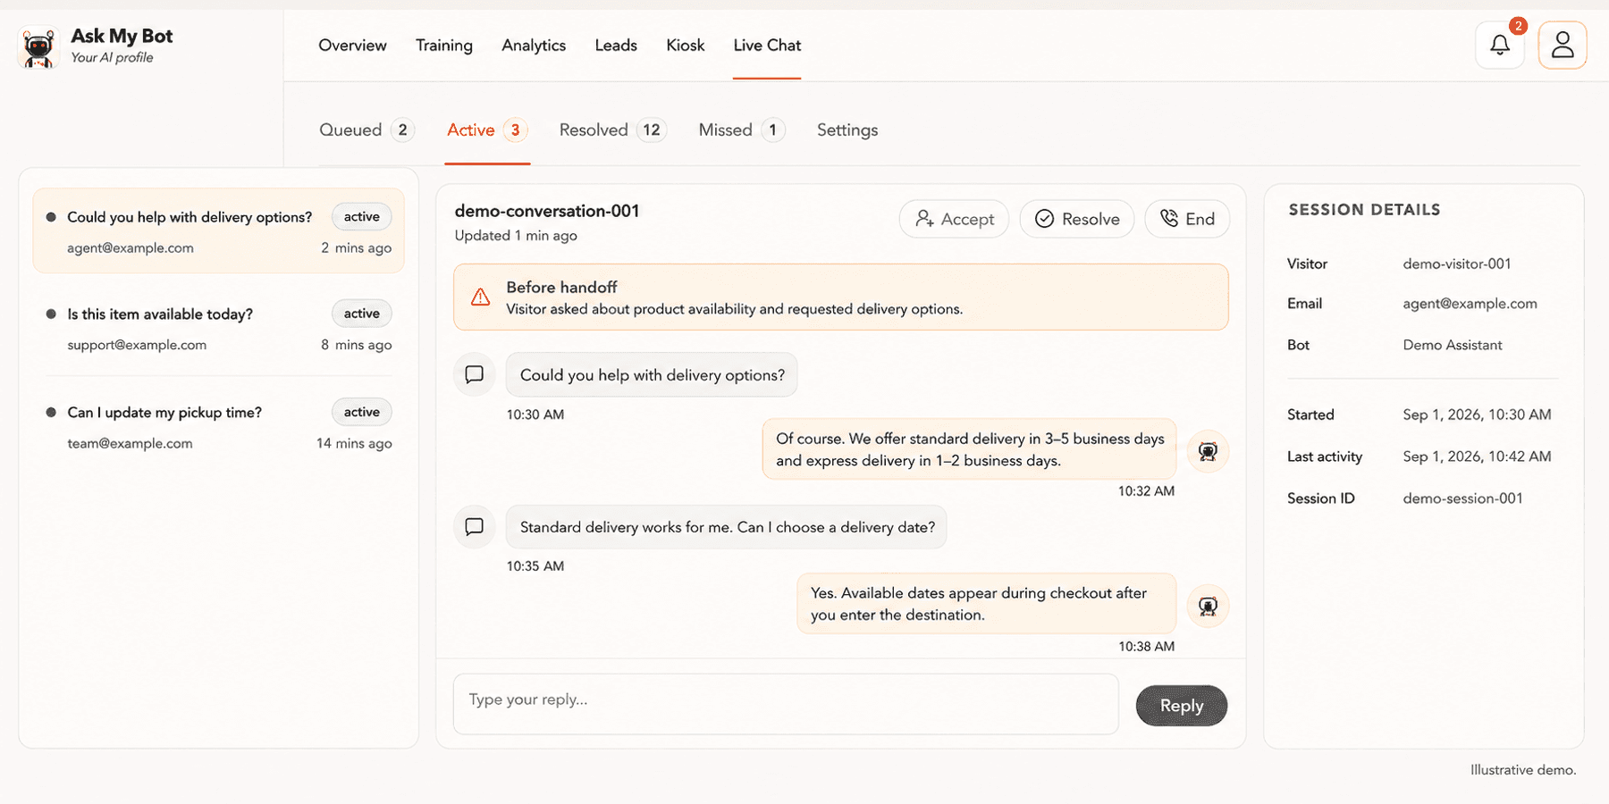Click active badge on pickup time conversation
Viewport: 1609px width, 804px height.
click(362, 412)
